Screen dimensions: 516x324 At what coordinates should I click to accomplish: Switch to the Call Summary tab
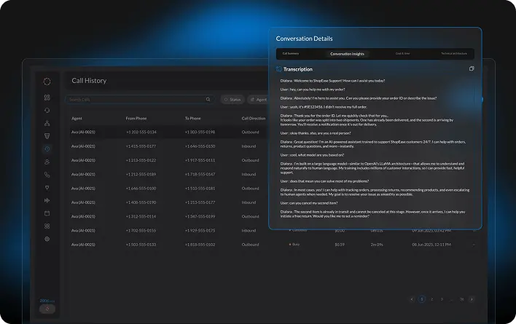(x=291, y=54)
